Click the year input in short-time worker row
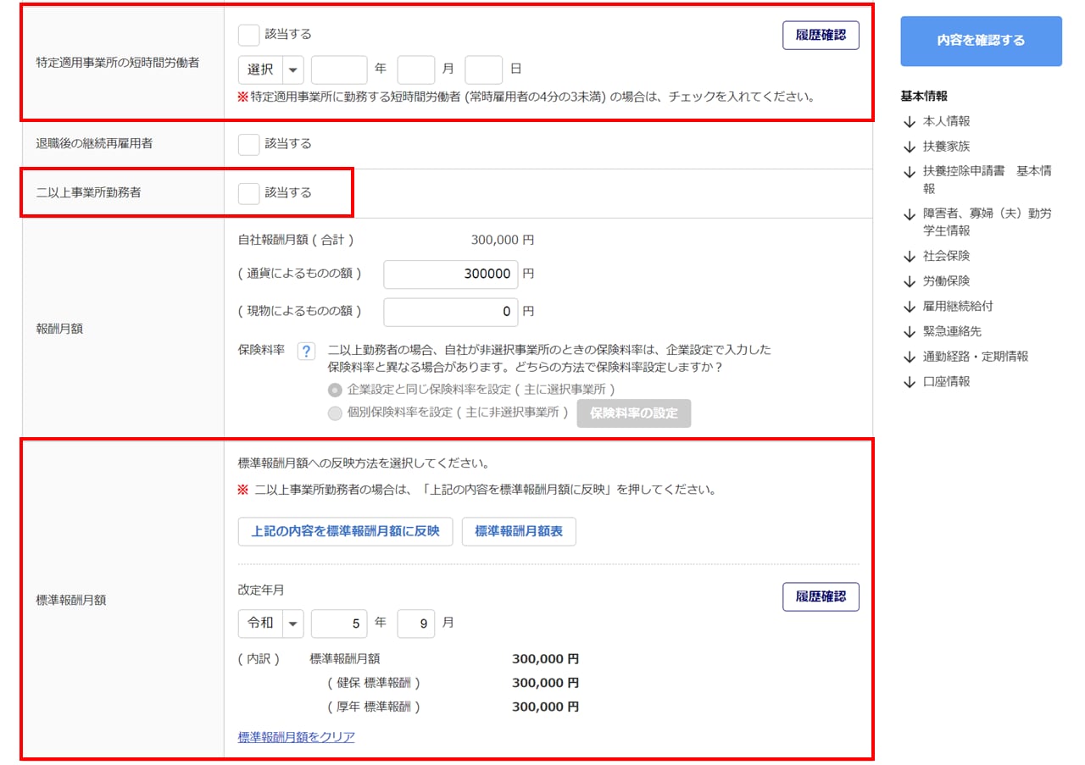The image size is (1085, 765). [339, 70]
